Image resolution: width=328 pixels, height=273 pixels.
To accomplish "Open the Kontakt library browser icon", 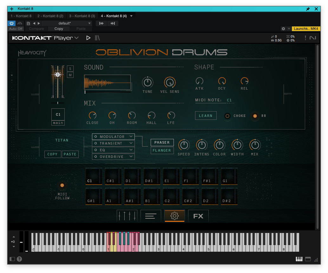I will [x=97, y=38].
